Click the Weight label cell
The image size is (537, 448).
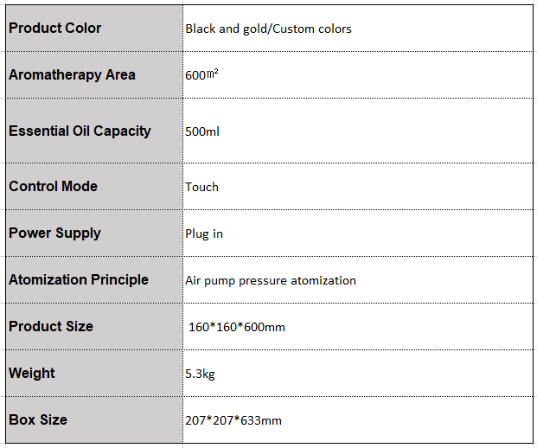click(94, 373)
